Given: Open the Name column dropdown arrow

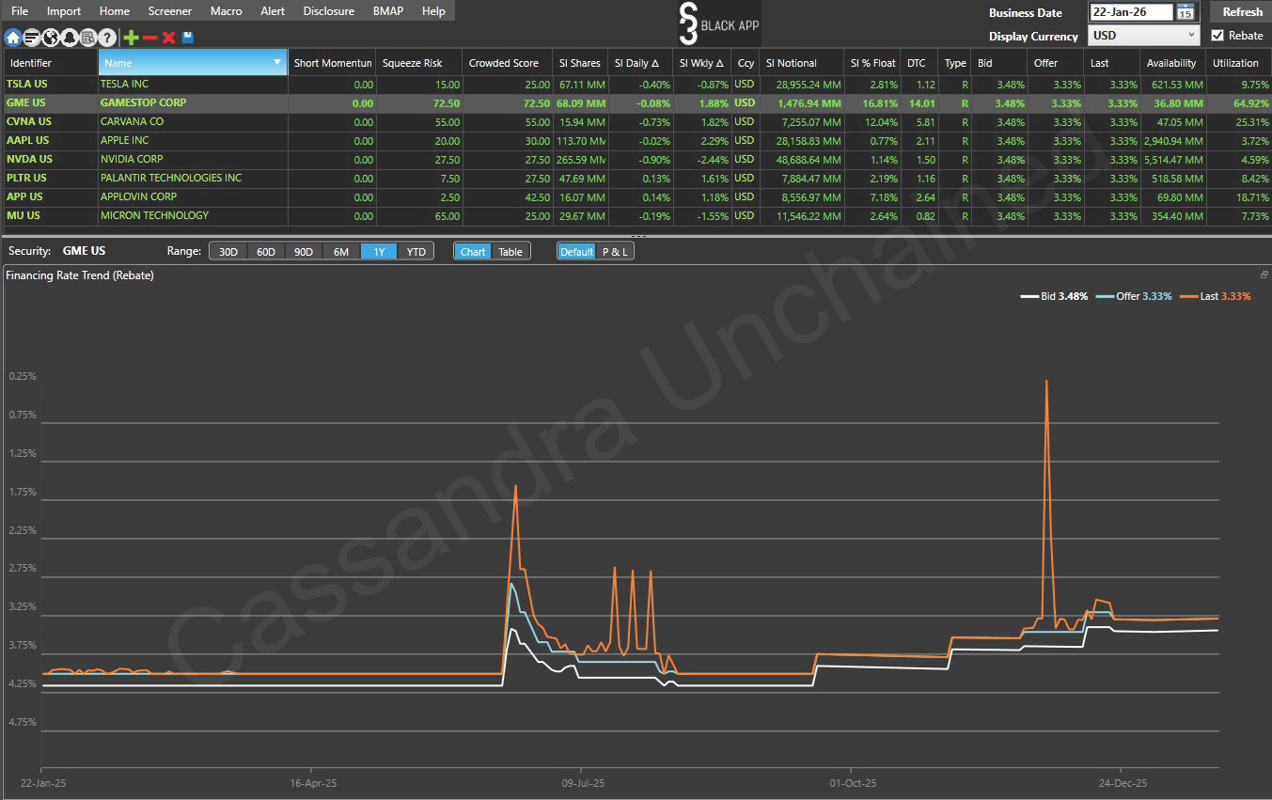Looking at the screenshot, I should 277,63.
